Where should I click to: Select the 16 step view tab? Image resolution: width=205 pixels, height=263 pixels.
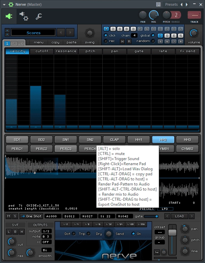click(x=14, y=43)
